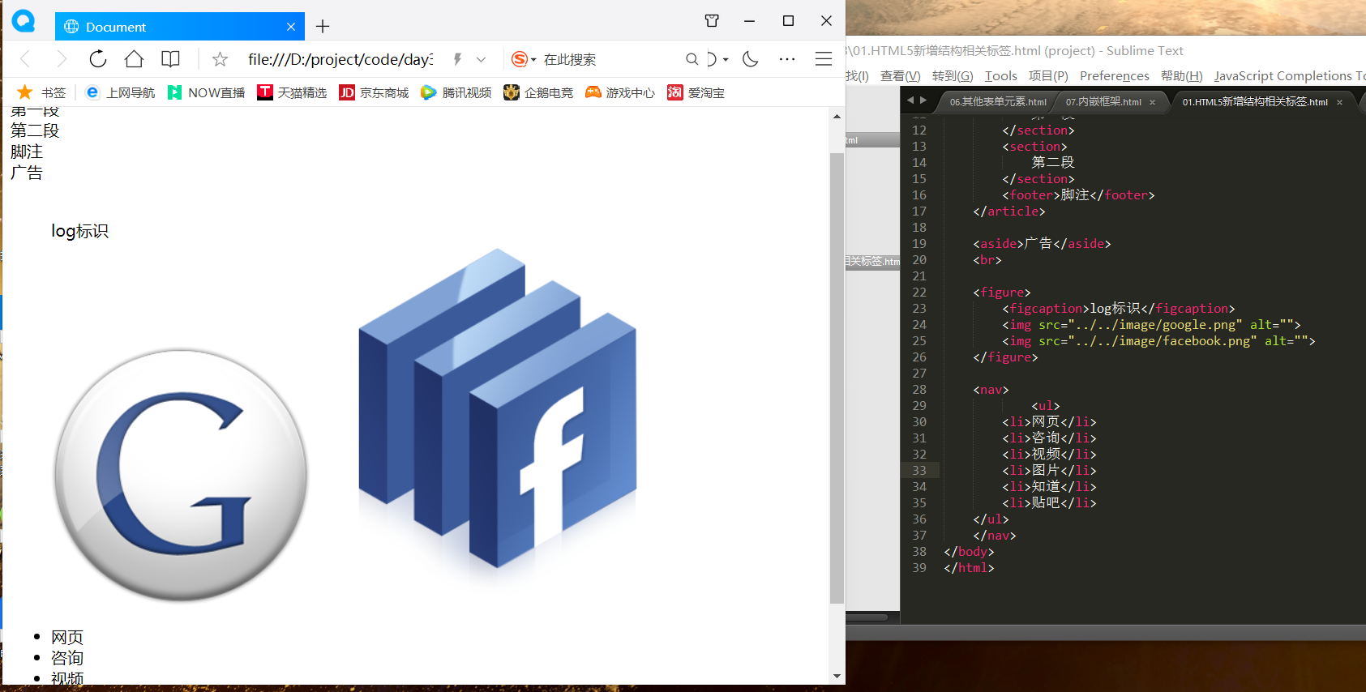Open the 书签 bookmarks star item
The image size is (1366, 692).
pos(41,92)
